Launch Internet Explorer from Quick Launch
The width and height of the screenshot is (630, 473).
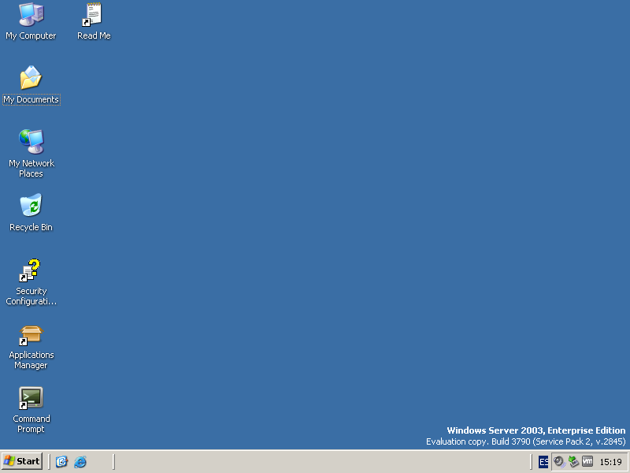tap(80, 461)
